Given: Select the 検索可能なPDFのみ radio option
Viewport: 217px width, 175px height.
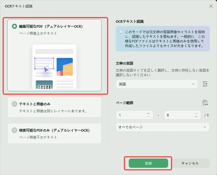Looking at the screenshot, I should [x=14, y=130].
